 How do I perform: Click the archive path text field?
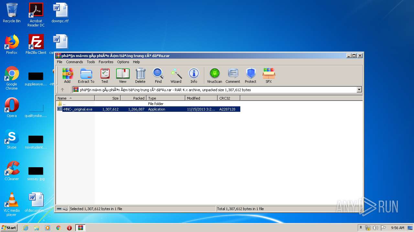click(x=214, y=90)
